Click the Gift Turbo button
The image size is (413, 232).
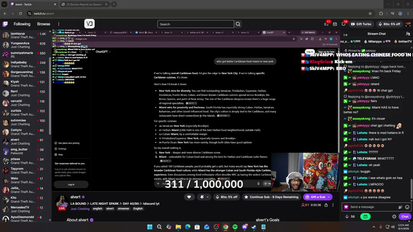361,24
